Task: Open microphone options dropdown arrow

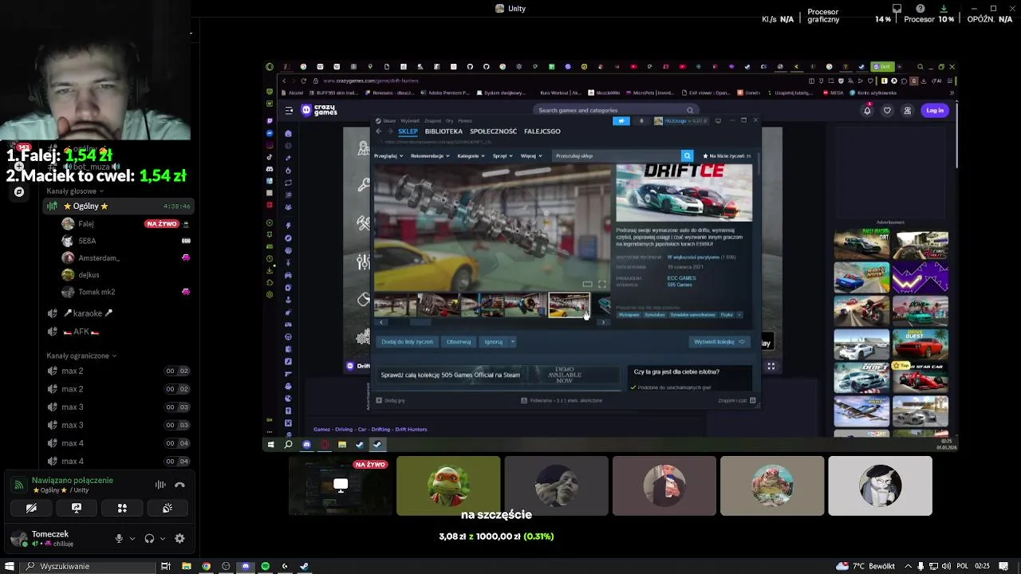Action: coord(132,539)
